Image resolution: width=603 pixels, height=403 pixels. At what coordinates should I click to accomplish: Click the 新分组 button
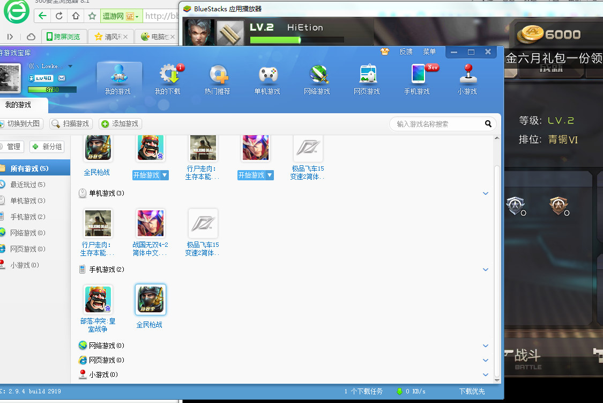point(47,146)
